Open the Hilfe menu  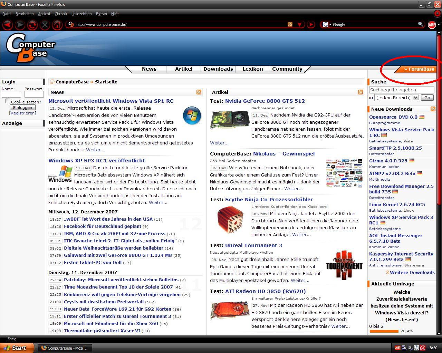coord(115,14)
